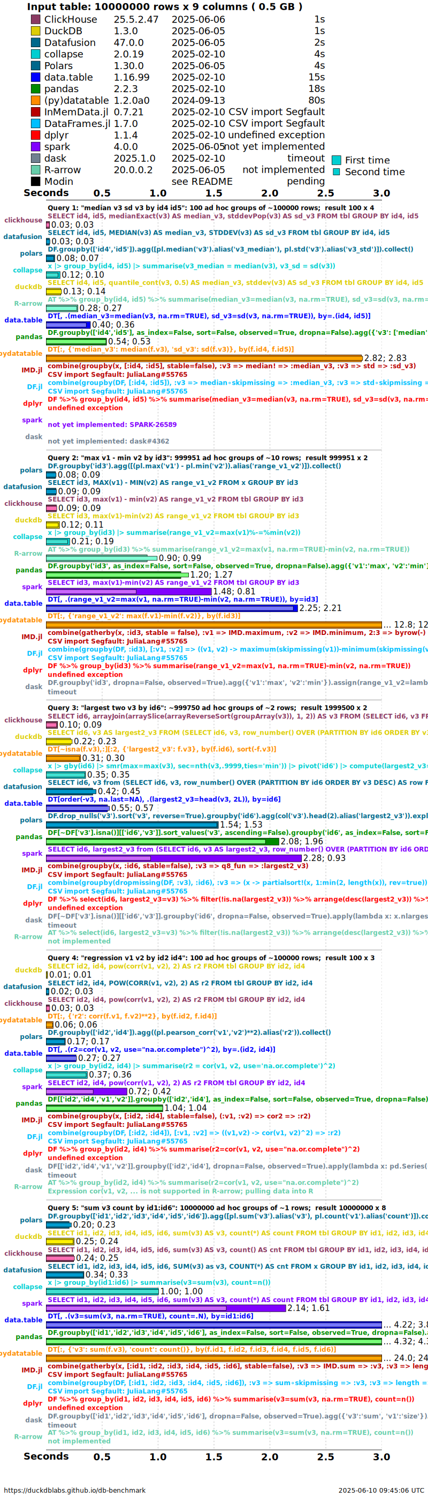Click the 'pending' status for Modin
Image resolution: width=428 pixels, height=1495 pixels.
click(x=306, y=181)
